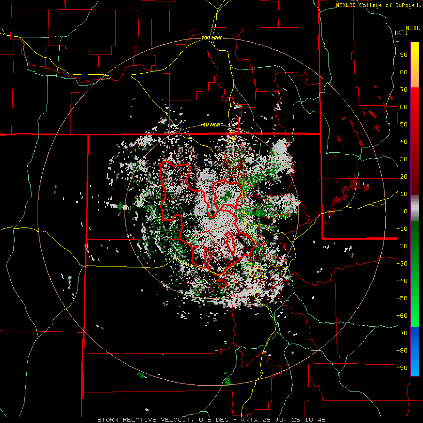Viewport: 423px width, 423px height.
Task: Click the "90" value on velocity scale
Action: point(404,55)
